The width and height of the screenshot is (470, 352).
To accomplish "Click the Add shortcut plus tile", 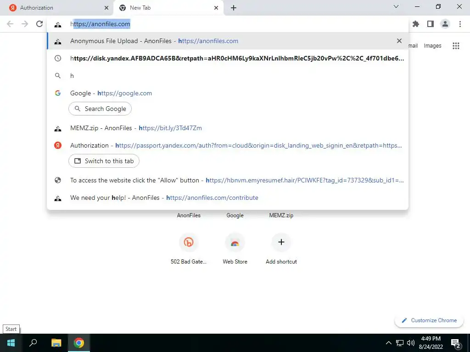I will tap(281, 249).
